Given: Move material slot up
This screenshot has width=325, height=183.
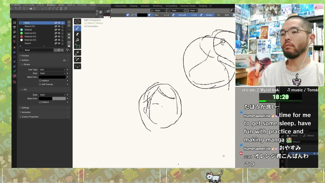Looking at the screenshot, I should pos(69,34).
